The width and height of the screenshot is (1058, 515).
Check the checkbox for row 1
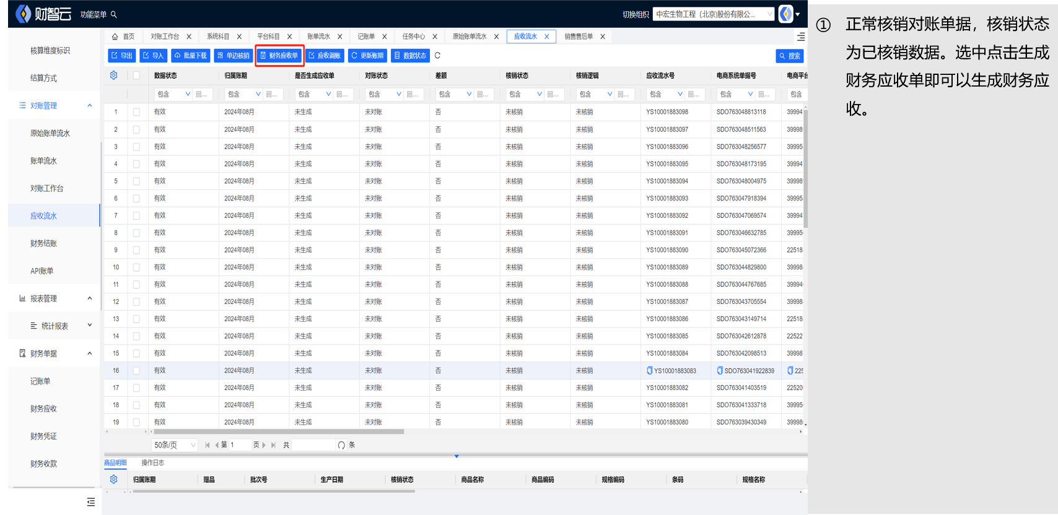[136, 112]
